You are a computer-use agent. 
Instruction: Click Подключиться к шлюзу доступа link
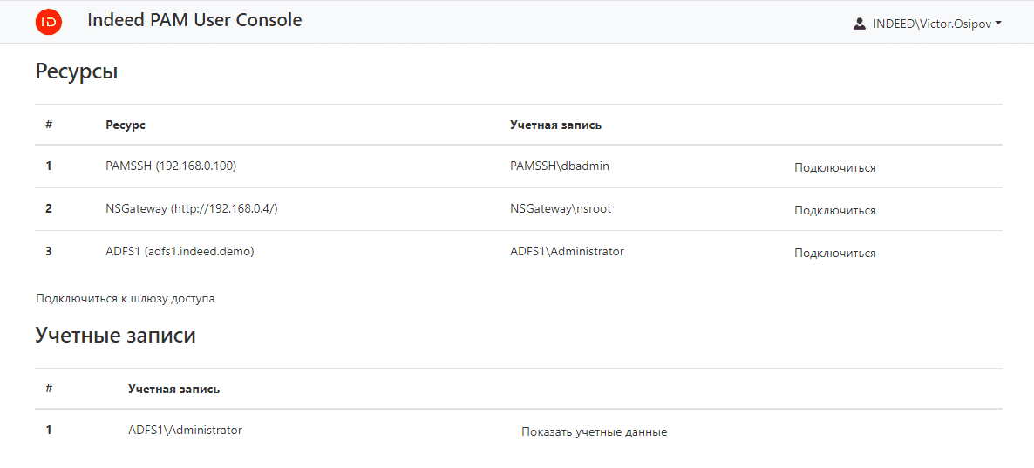click(x=125, y=298)
